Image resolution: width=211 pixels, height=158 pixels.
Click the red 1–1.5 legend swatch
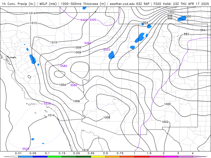142,157
